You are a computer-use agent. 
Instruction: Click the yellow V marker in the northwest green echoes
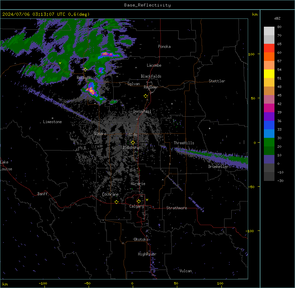pos(60,63)
